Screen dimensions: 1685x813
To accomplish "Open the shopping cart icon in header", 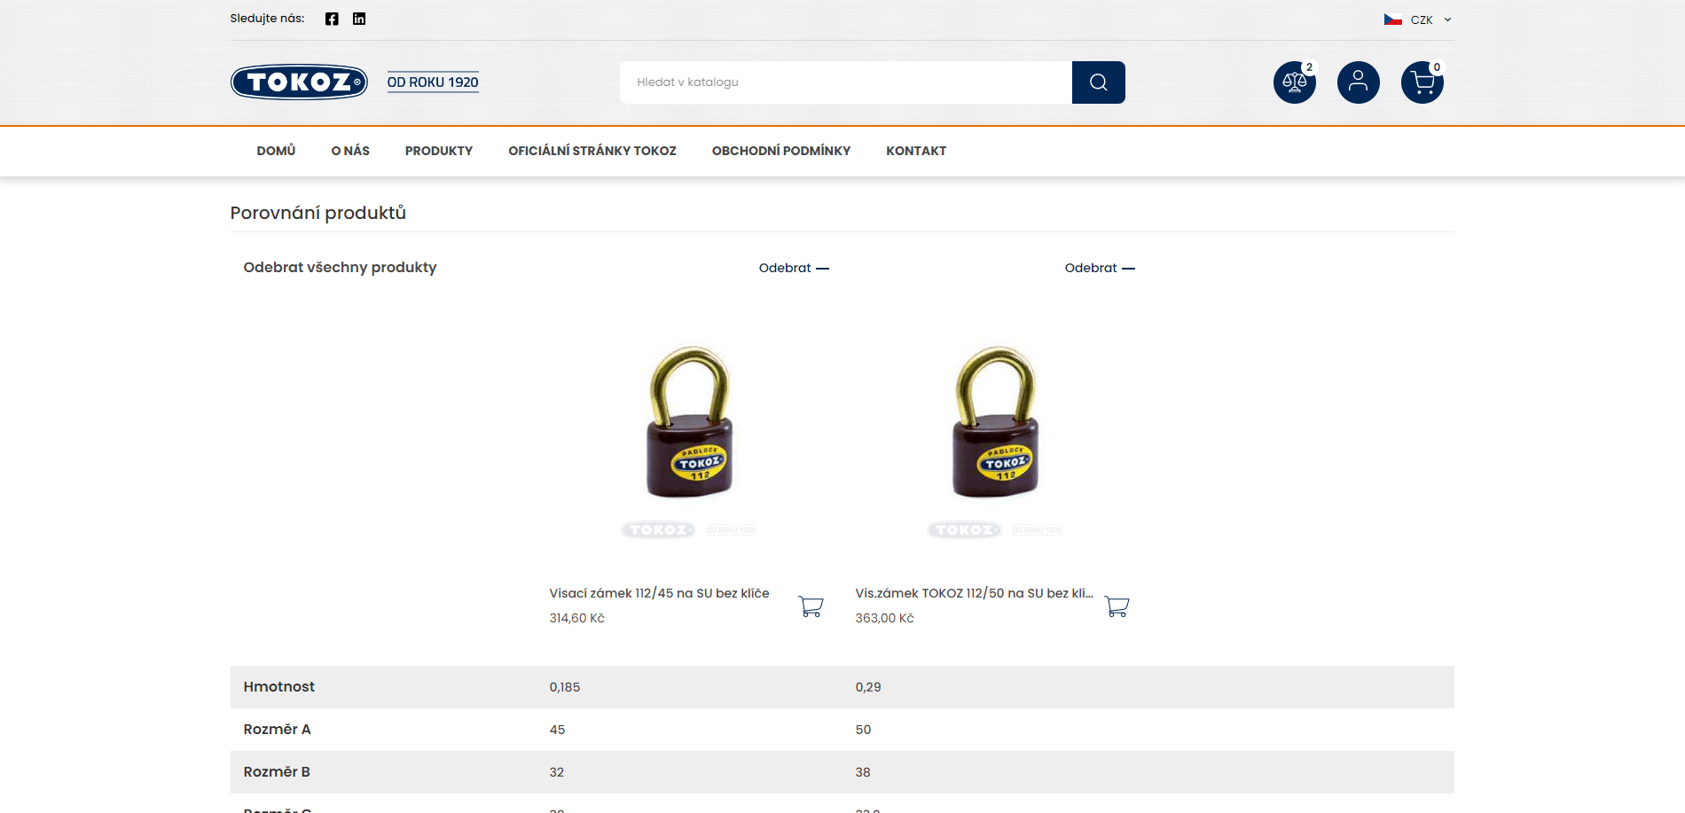I will coord(1422,82).
